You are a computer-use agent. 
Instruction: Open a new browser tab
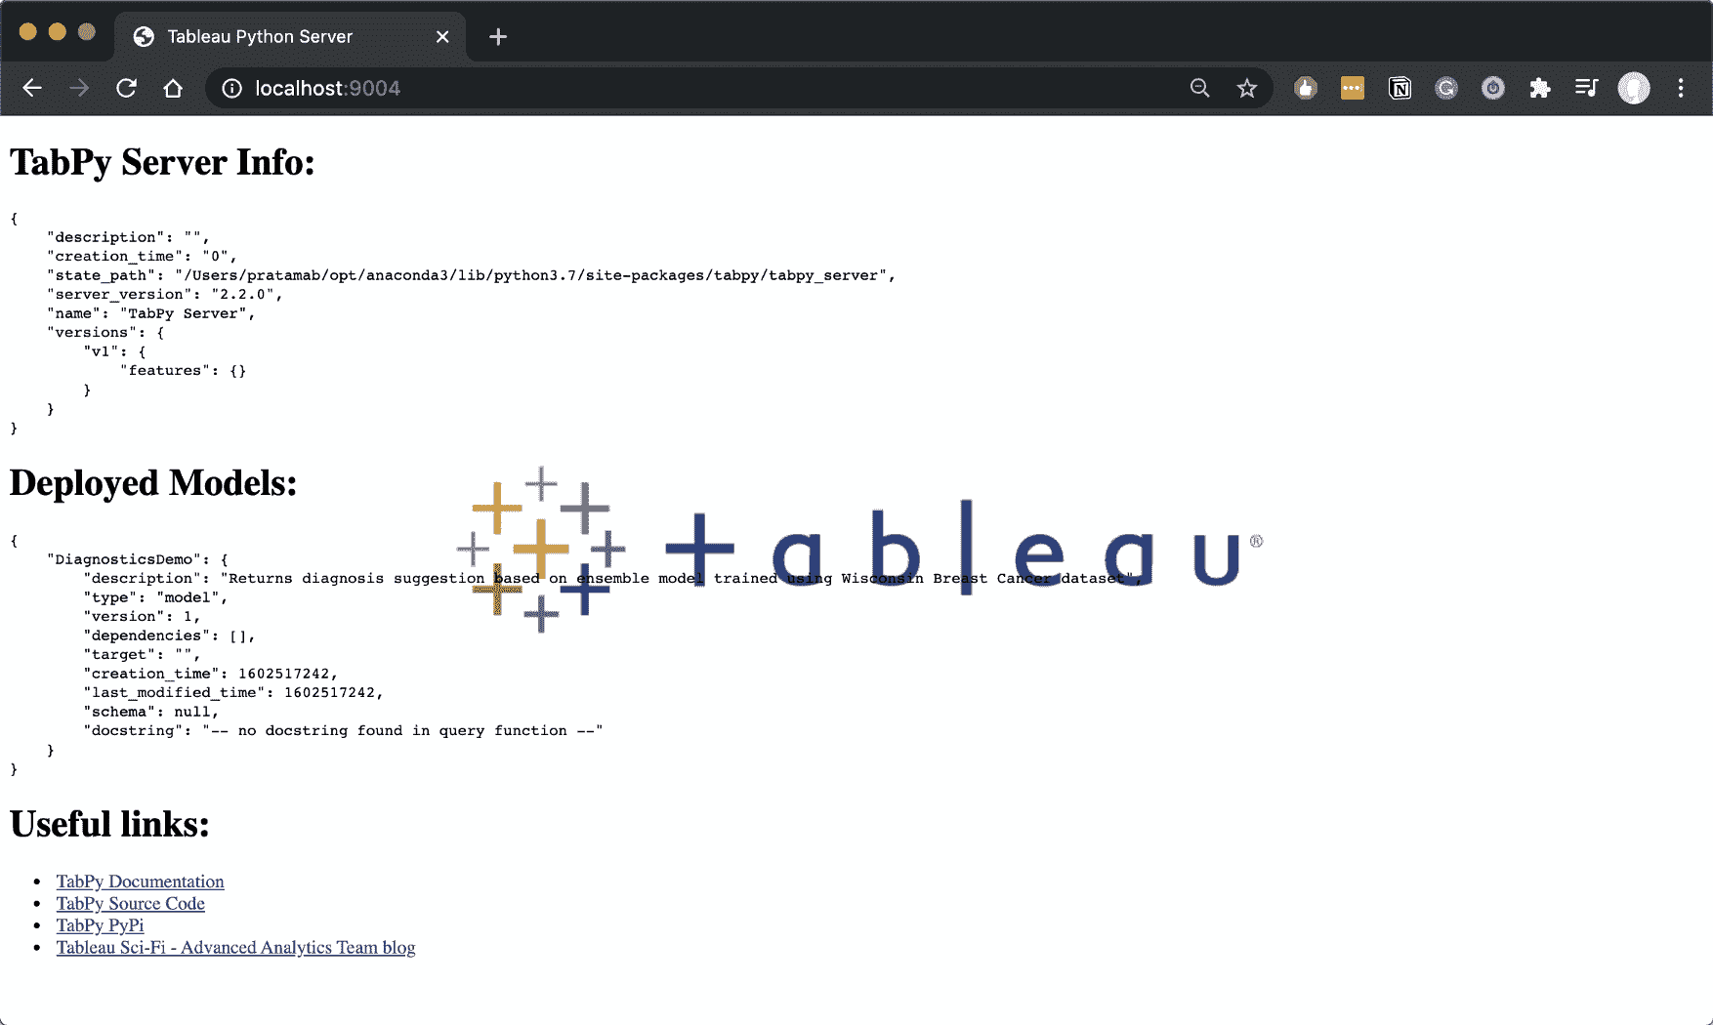click(498, 37)
